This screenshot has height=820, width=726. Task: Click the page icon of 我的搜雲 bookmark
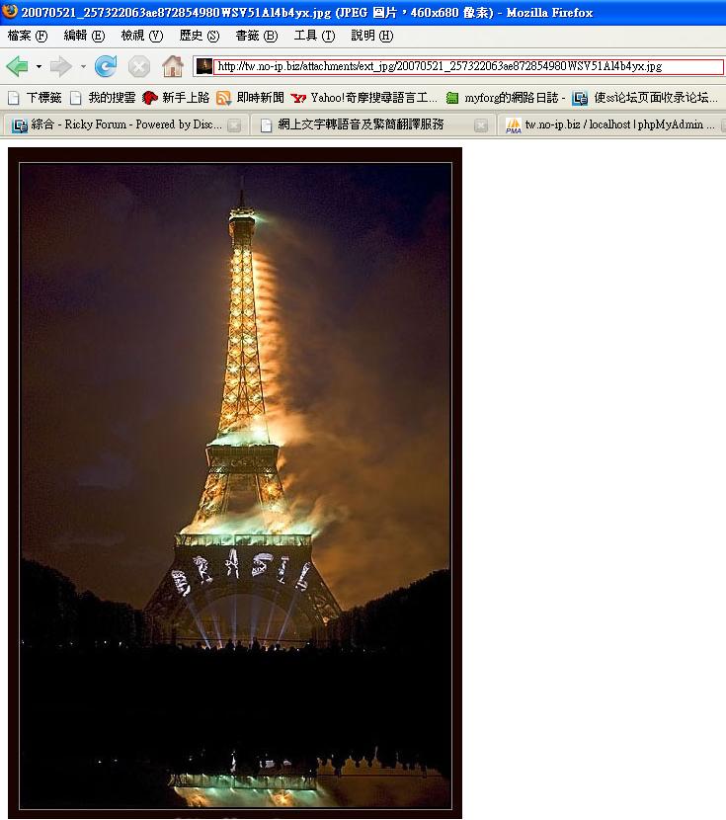76,98
